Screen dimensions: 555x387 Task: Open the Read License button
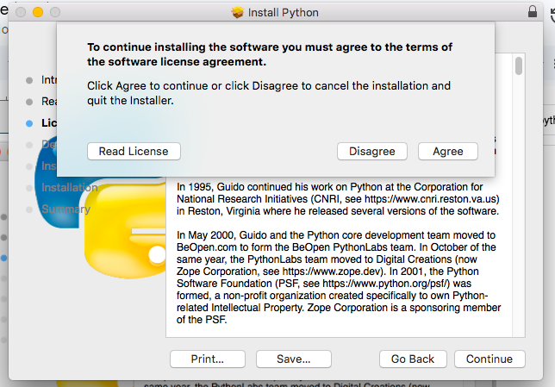[x=134, y=151]
